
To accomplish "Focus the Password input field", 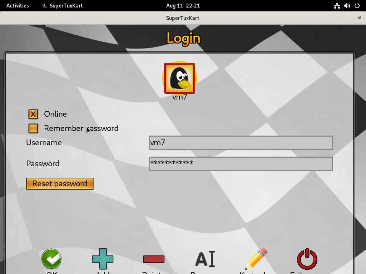I will coord(241,164).
